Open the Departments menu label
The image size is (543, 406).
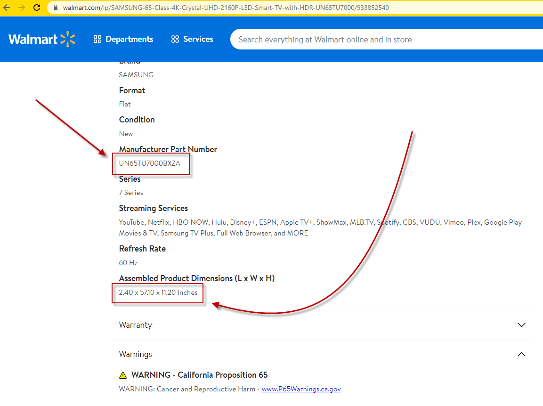(129, 40)
